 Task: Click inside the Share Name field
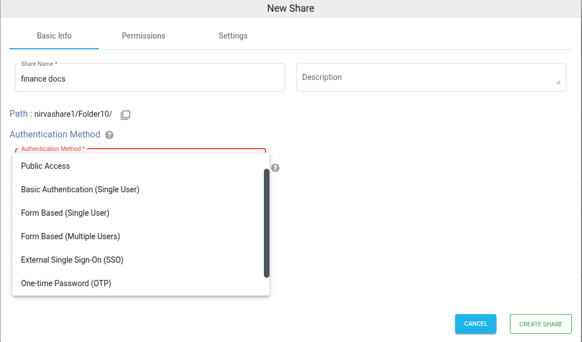pyautogui.click(x=150, y=79)
